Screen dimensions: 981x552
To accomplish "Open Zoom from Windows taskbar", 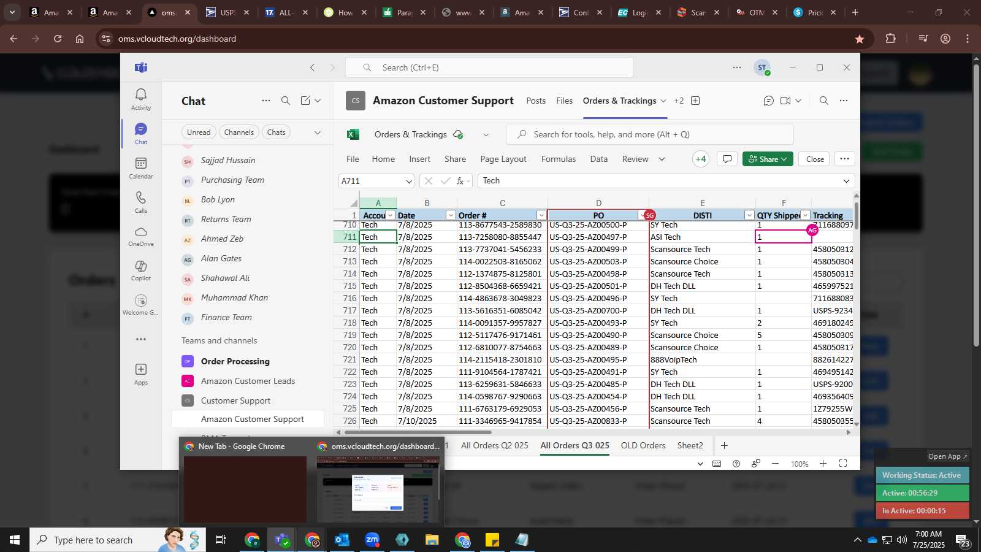I will click(x=372, y=540).
